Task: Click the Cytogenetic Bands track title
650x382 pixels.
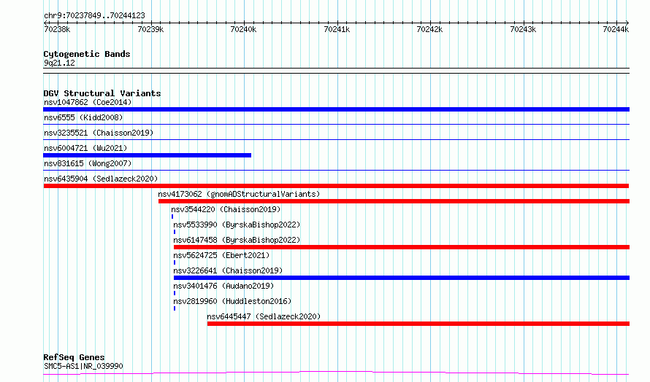Action: click(x=87, y=54)
